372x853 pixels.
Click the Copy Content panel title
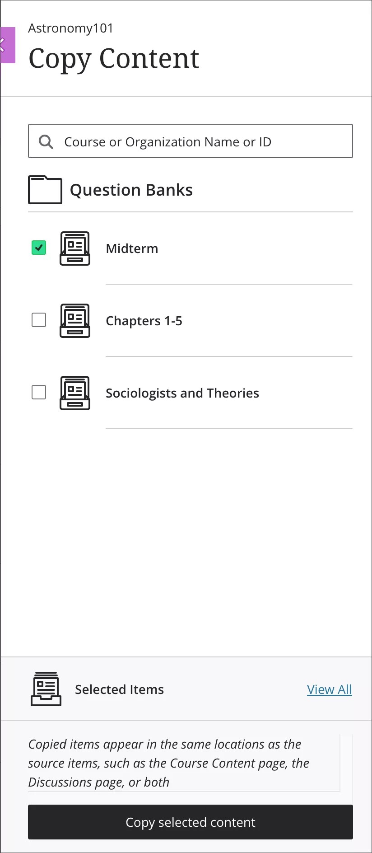coord(114,59)
